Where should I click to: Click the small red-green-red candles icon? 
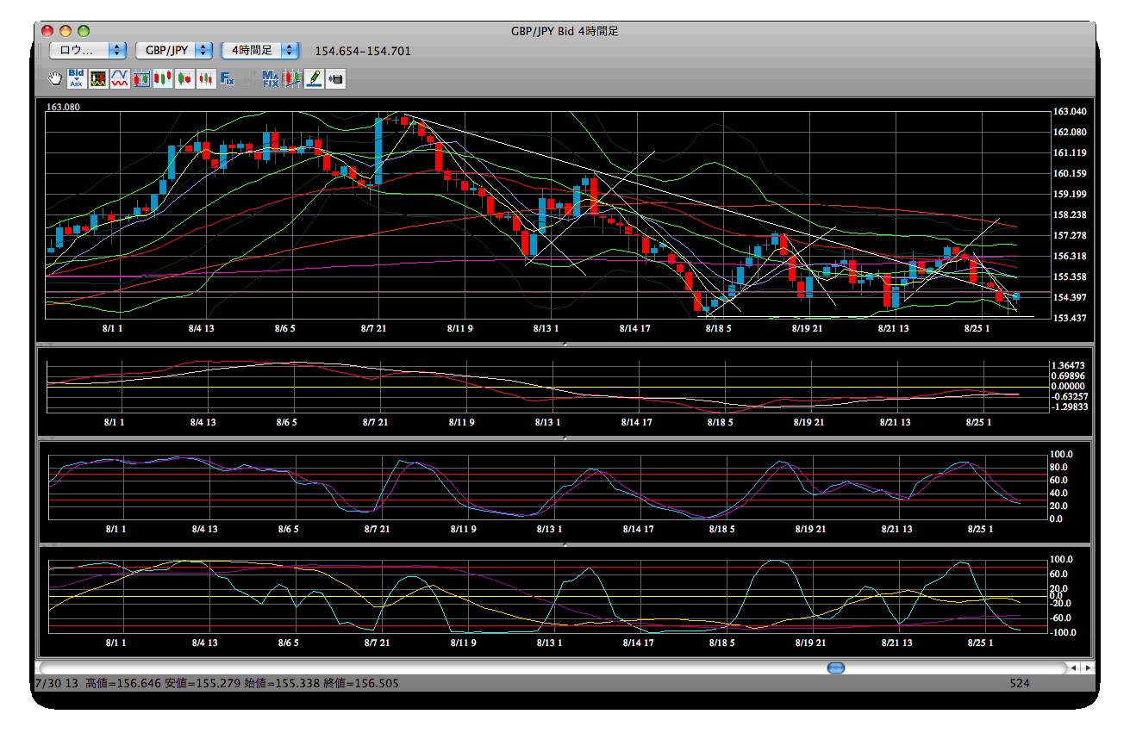(x=206, y=79)
